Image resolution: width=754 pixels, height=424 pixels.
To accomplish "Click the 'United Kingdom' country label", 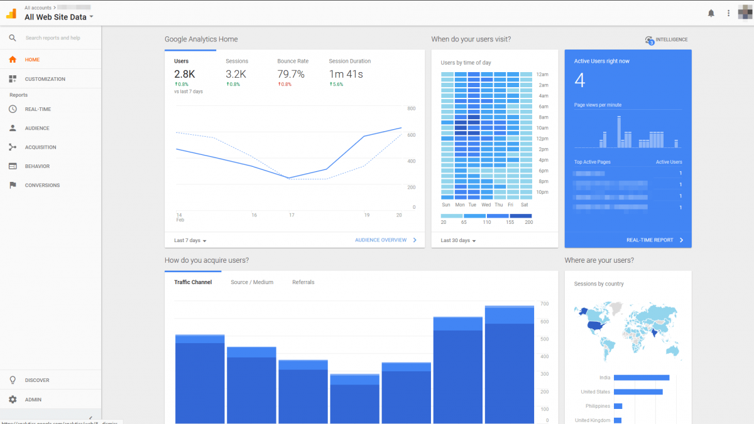I will tap(593, 420).
